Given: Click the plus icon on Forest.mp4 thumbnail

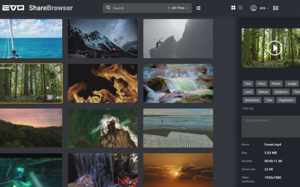Looking at the screenshot, I should coord(58,98).
